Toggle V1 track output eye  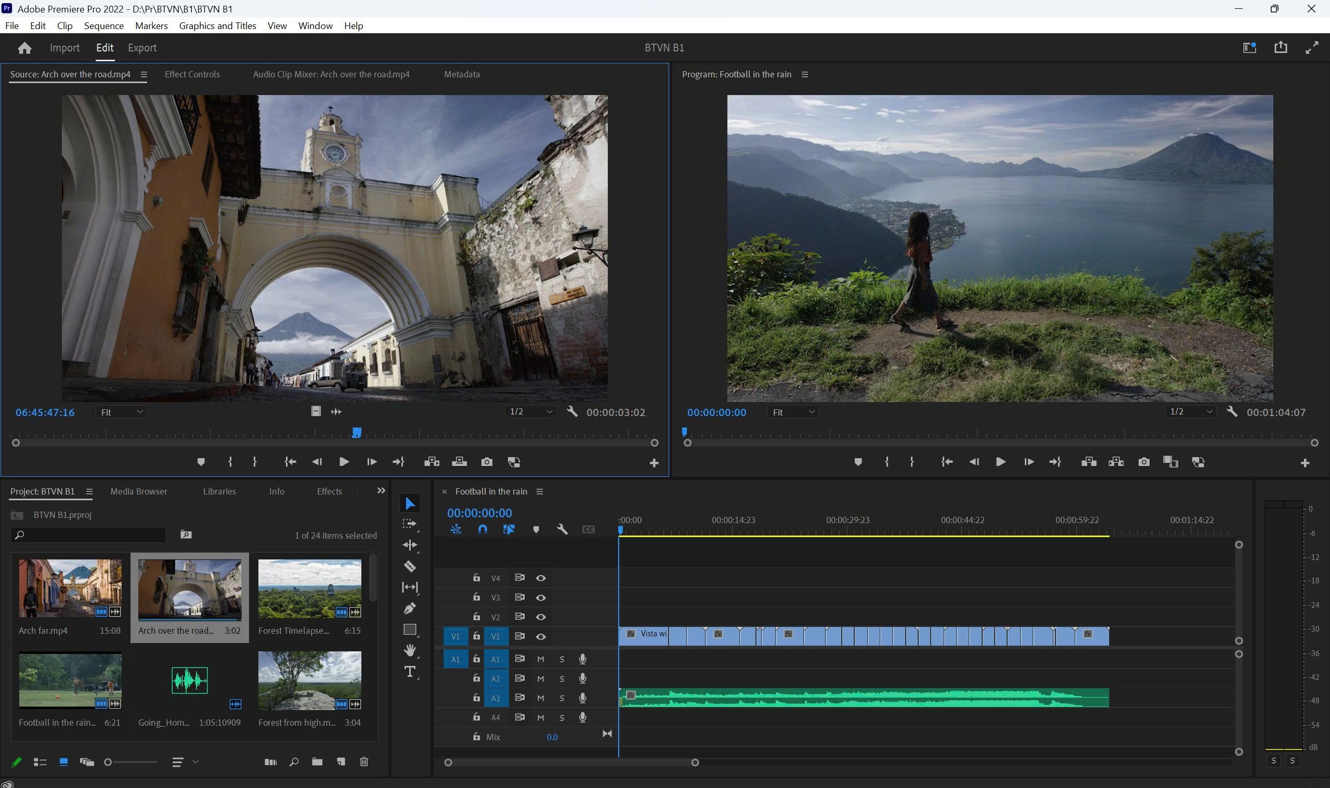(540, 637)
